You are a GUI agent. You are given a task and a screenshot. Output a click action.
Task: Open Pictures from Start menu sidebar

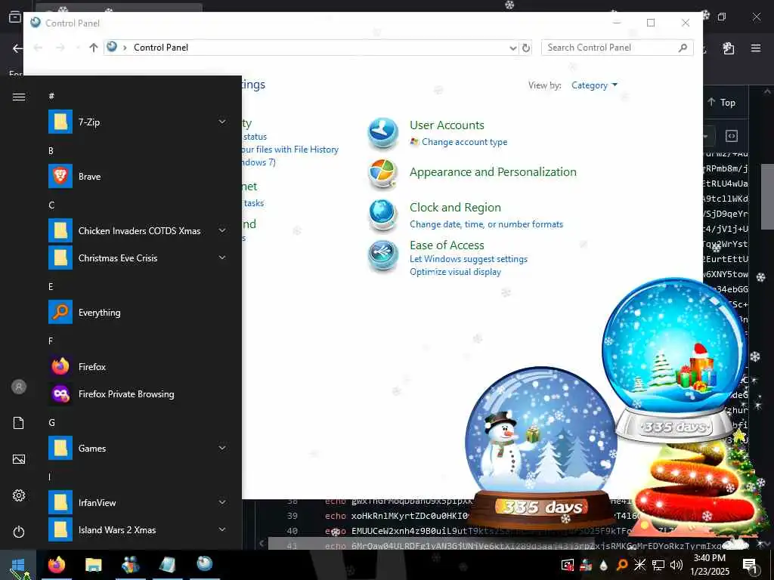pyautogui.click(x=19, y=459)
